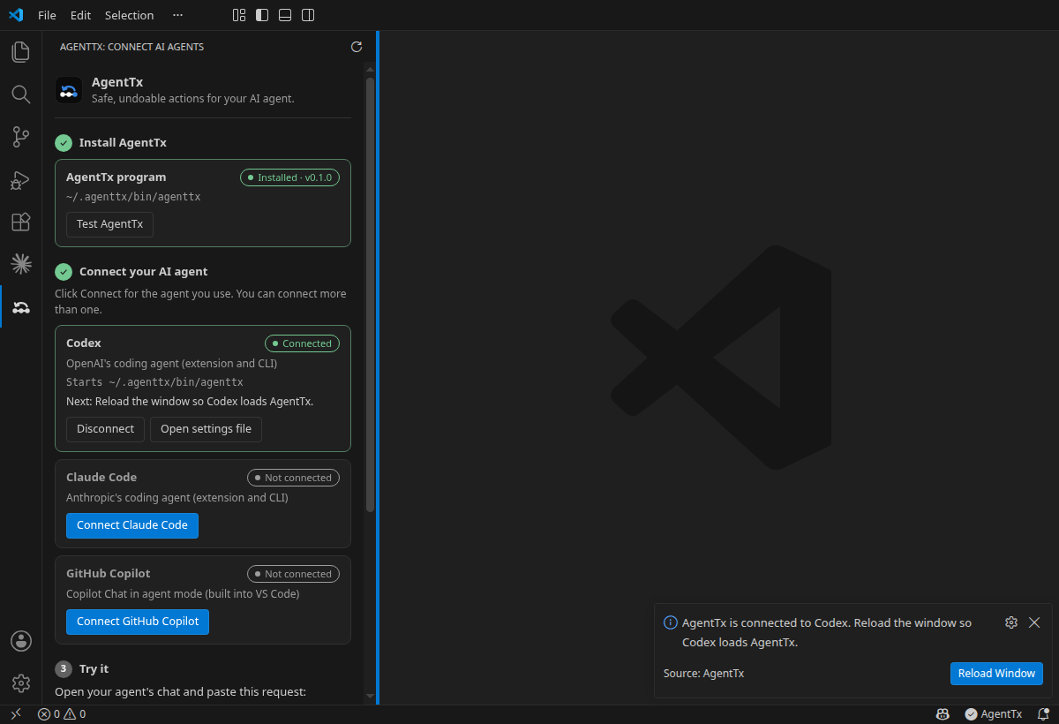The image size is (1059, 724).
Task: Toggle secondary side bar layout icon
Action: [308, 15]
